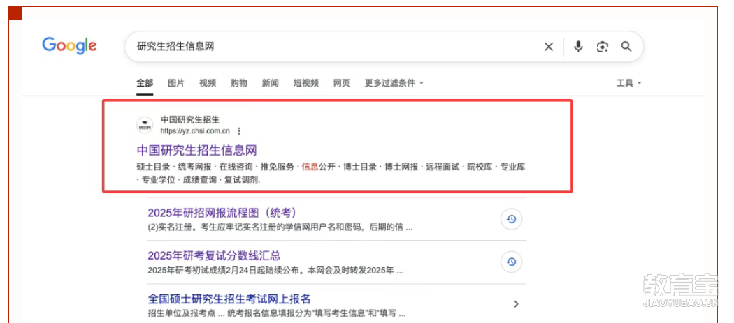Click snippet starting 2025年研考初试成绩2月24日

(x=275, y=271)
